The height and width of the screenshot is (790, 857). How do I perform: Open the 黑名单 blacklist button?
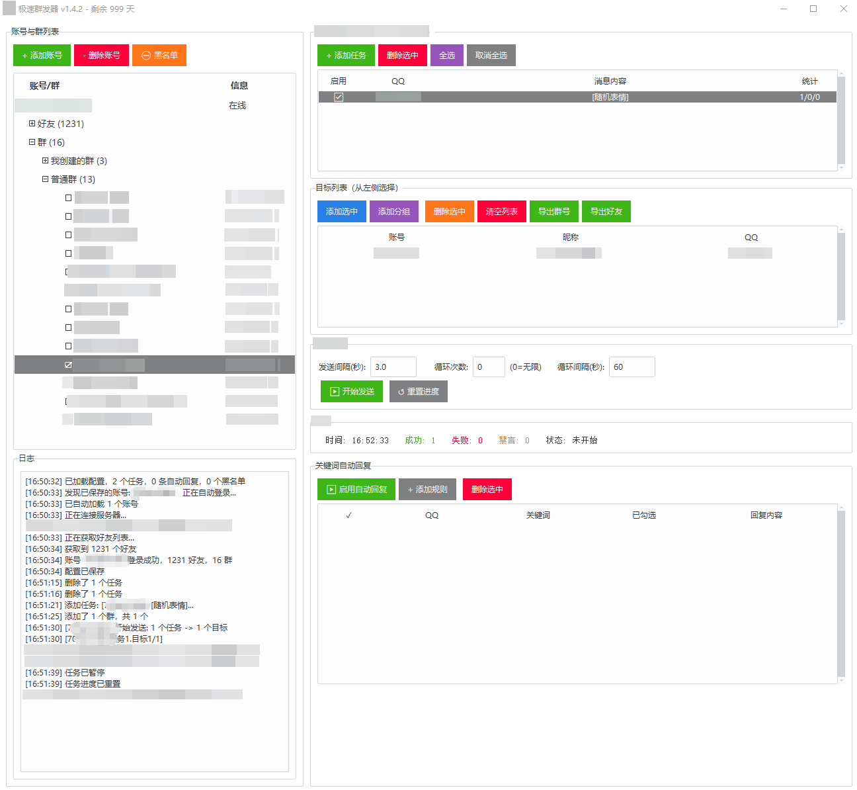[159, 56]
